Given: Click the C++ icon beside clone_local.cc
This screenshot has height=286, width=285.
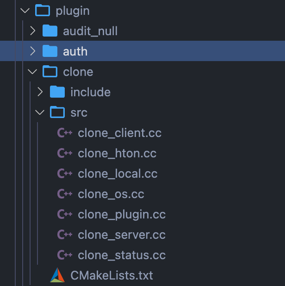Looking at the screenshot, I should click(64, 174).
